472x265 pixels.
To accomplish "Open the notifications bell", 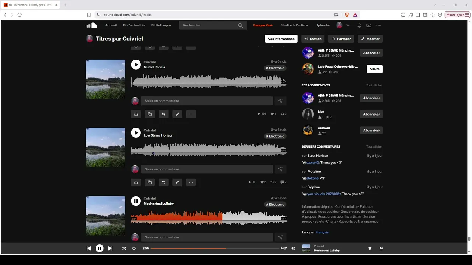I will [359, 25].
